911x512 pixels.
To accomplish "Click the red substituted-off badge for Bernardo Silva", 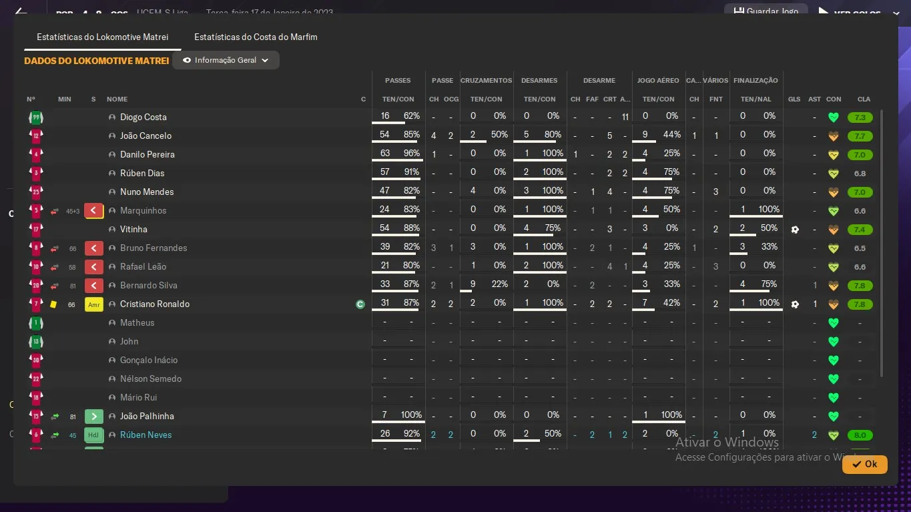I will pyautogui.click(x=94, y=286).
